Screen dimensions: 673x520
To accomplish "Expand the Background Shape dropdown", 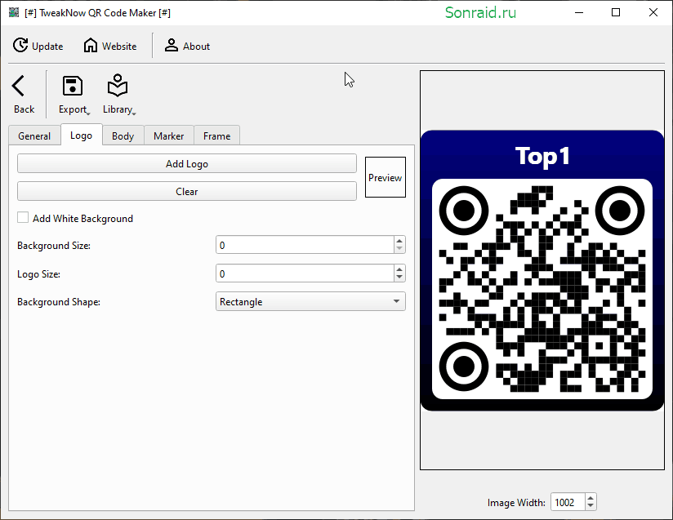I will (x=310, y=301).
